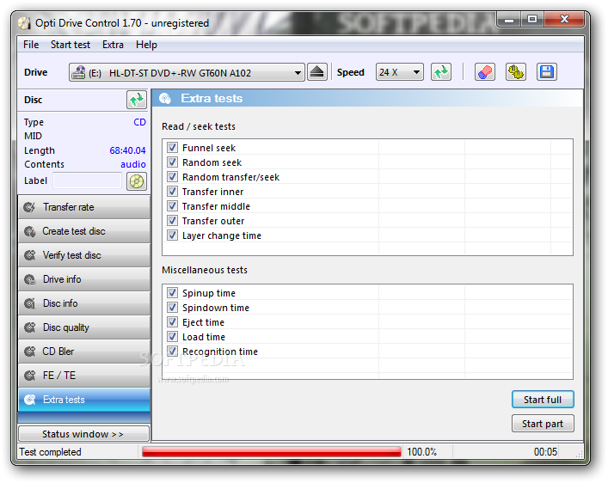
Task: Click the red test progress bar
Action: tap(272, 451)
